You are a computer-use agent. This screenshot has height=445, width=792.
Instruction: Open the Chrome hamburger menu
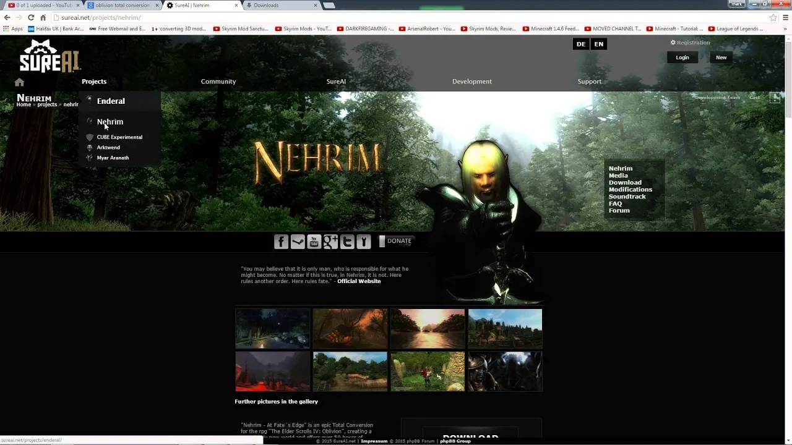pos(786,17)
